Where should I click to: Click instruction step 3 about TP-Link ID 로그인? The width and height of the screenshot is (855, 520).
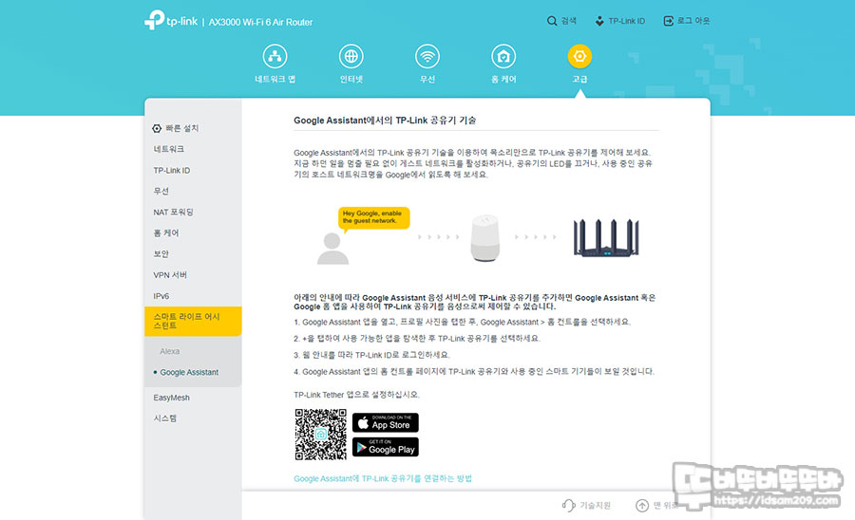click(371, 355)
